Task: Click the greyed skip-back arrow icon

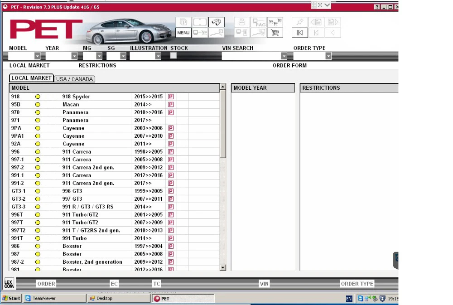Action: (316, 33)
